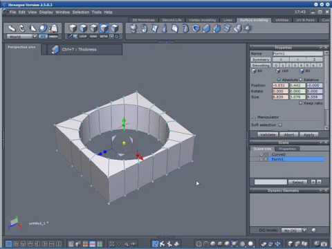Click the Ctrl+T Thickness tool indicator icon
Screen dimensions: 332x249
55,49
